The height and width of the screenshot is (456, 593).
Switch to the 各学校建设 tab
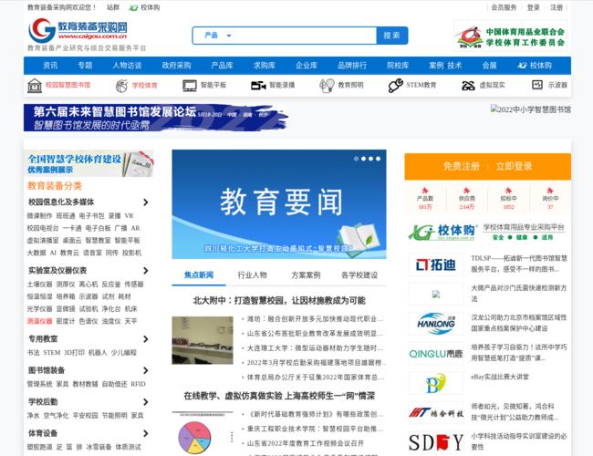(359, 275)
